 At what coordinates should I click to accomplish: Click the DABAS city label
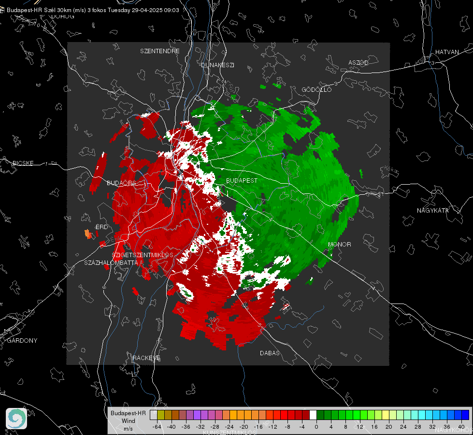[x=270, y=353]
